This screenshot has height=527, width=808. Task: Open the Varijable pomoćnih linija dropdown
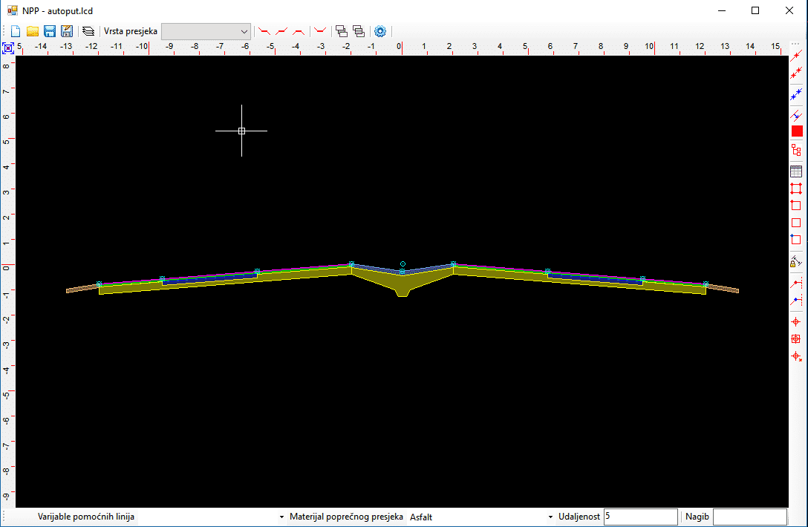click(281, 517)
